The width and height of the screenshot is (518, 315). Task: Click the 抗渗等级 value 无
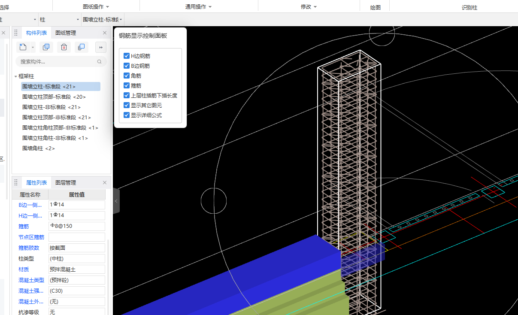pyautogui.click(x=77, y=312)
